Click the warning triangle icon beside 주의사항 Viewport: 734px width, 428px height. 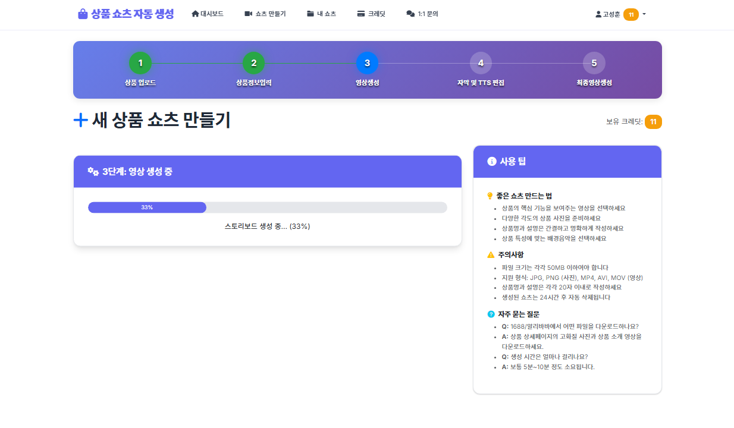tap(491, 255)
